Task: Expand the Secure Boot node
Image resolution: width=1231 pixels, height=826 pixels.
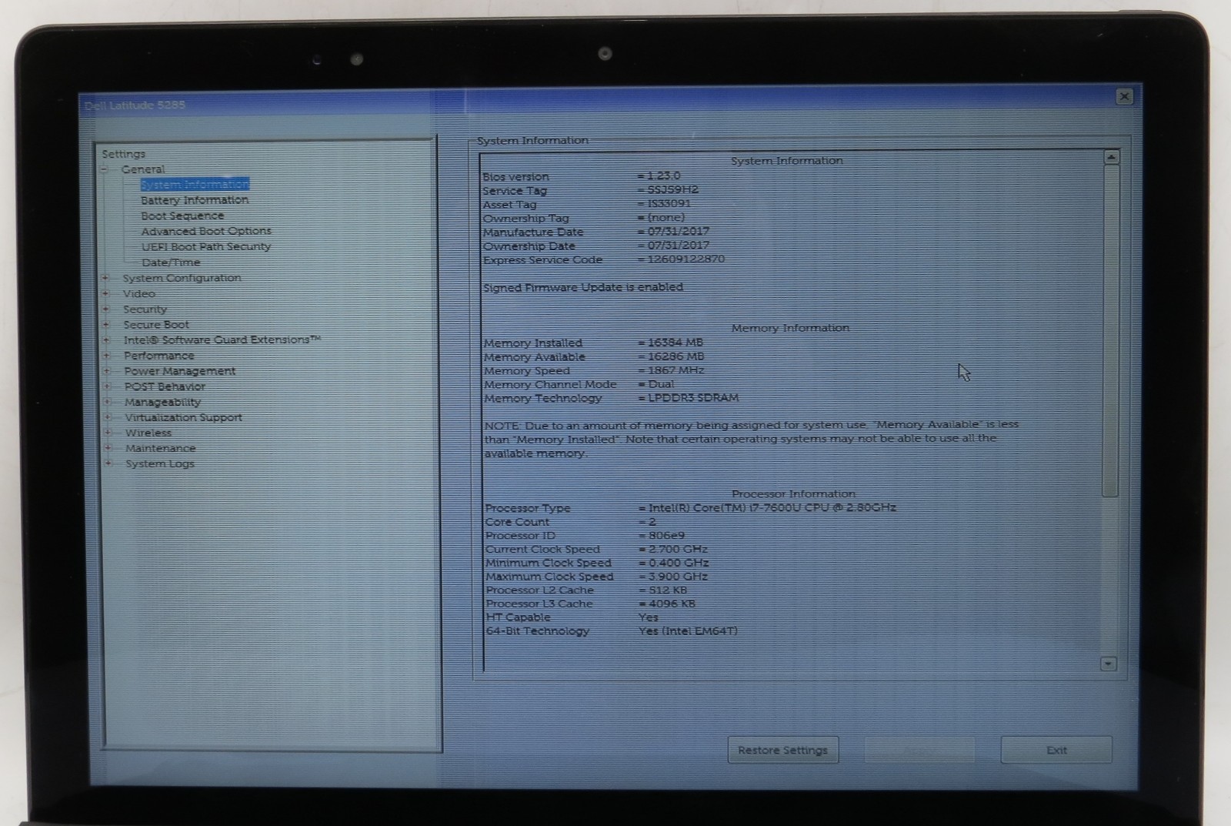Action: (106, 324)
